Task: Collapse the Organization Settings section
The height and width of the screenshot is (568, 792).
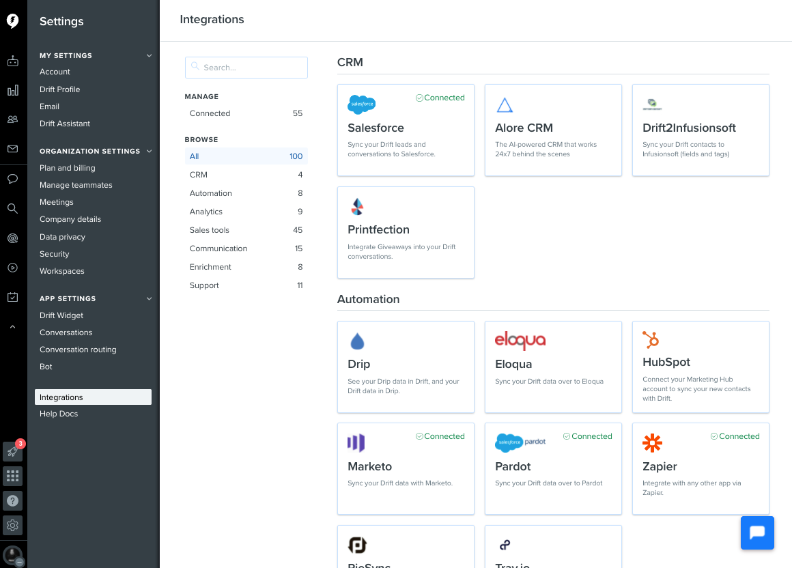Action: pos(149,152)
